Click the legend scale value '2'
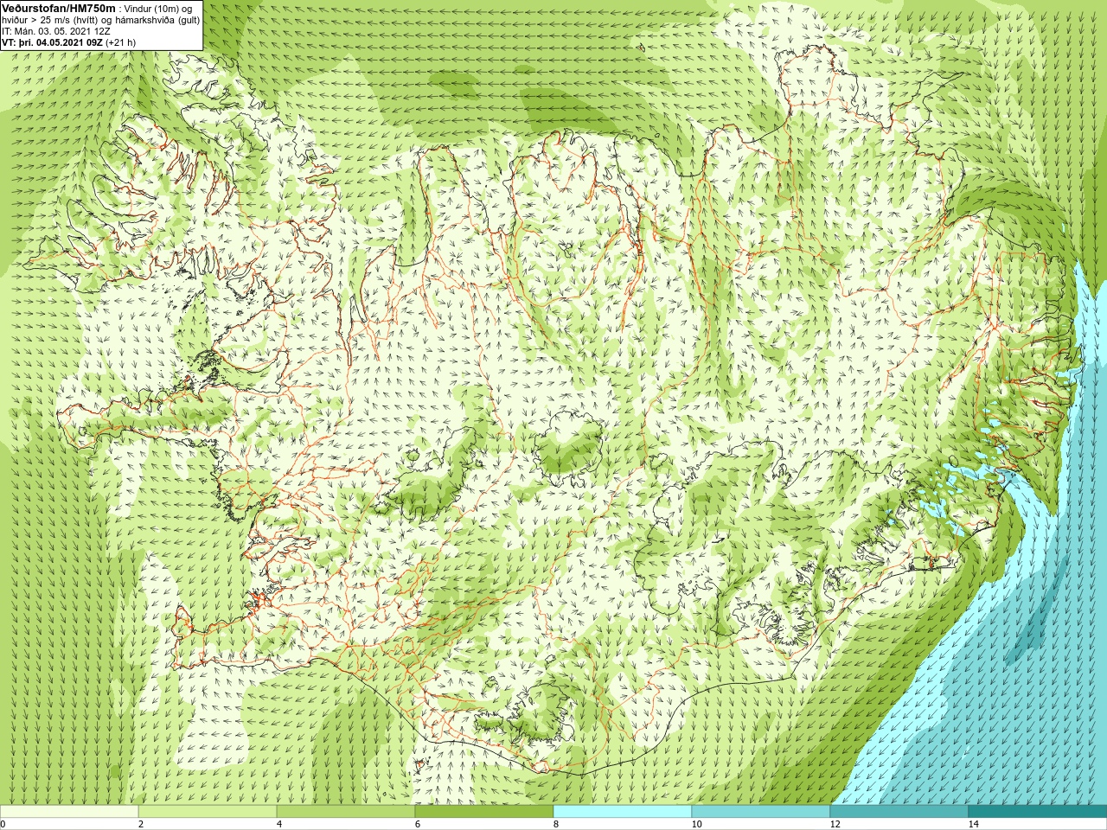Viewport: 1107px width, 830px height. (x=141, y=824)
